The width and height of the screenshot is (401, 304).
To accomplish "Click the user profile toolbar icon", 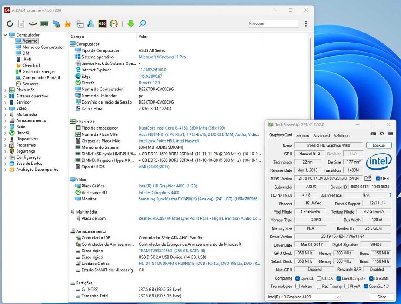I will tap(90, 23).
